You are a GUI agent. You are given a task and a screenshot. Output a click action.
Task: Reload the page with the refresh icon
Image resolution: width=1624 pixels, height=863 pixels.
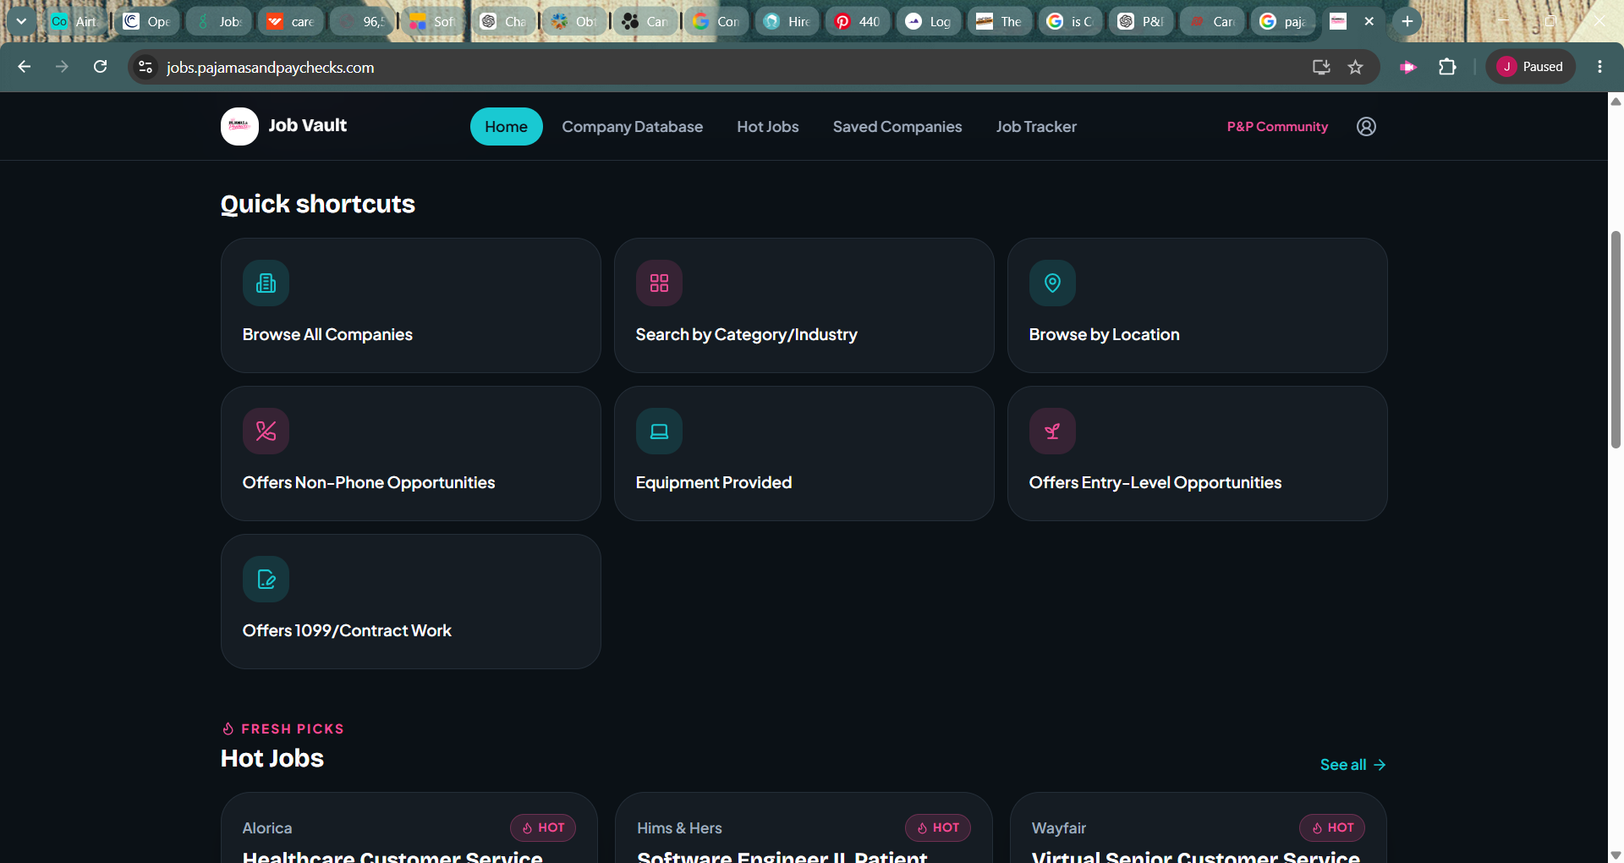pos(100,67)
